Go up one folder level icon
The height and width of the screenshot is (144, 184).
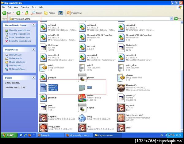coord(27,13)
